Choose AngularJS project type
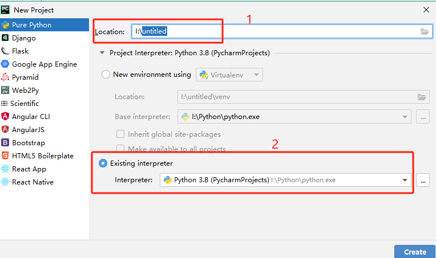 click(45, 129)
